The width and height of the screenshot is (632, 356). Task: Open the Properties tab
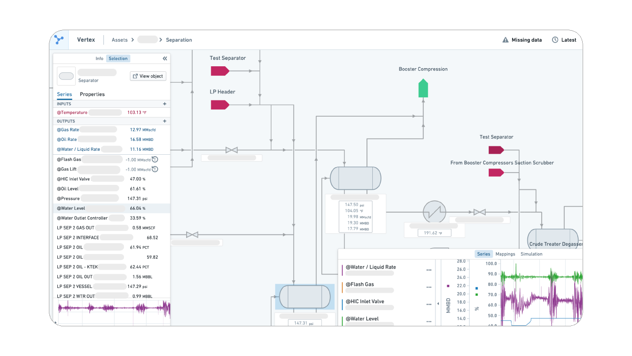point(92,94)
